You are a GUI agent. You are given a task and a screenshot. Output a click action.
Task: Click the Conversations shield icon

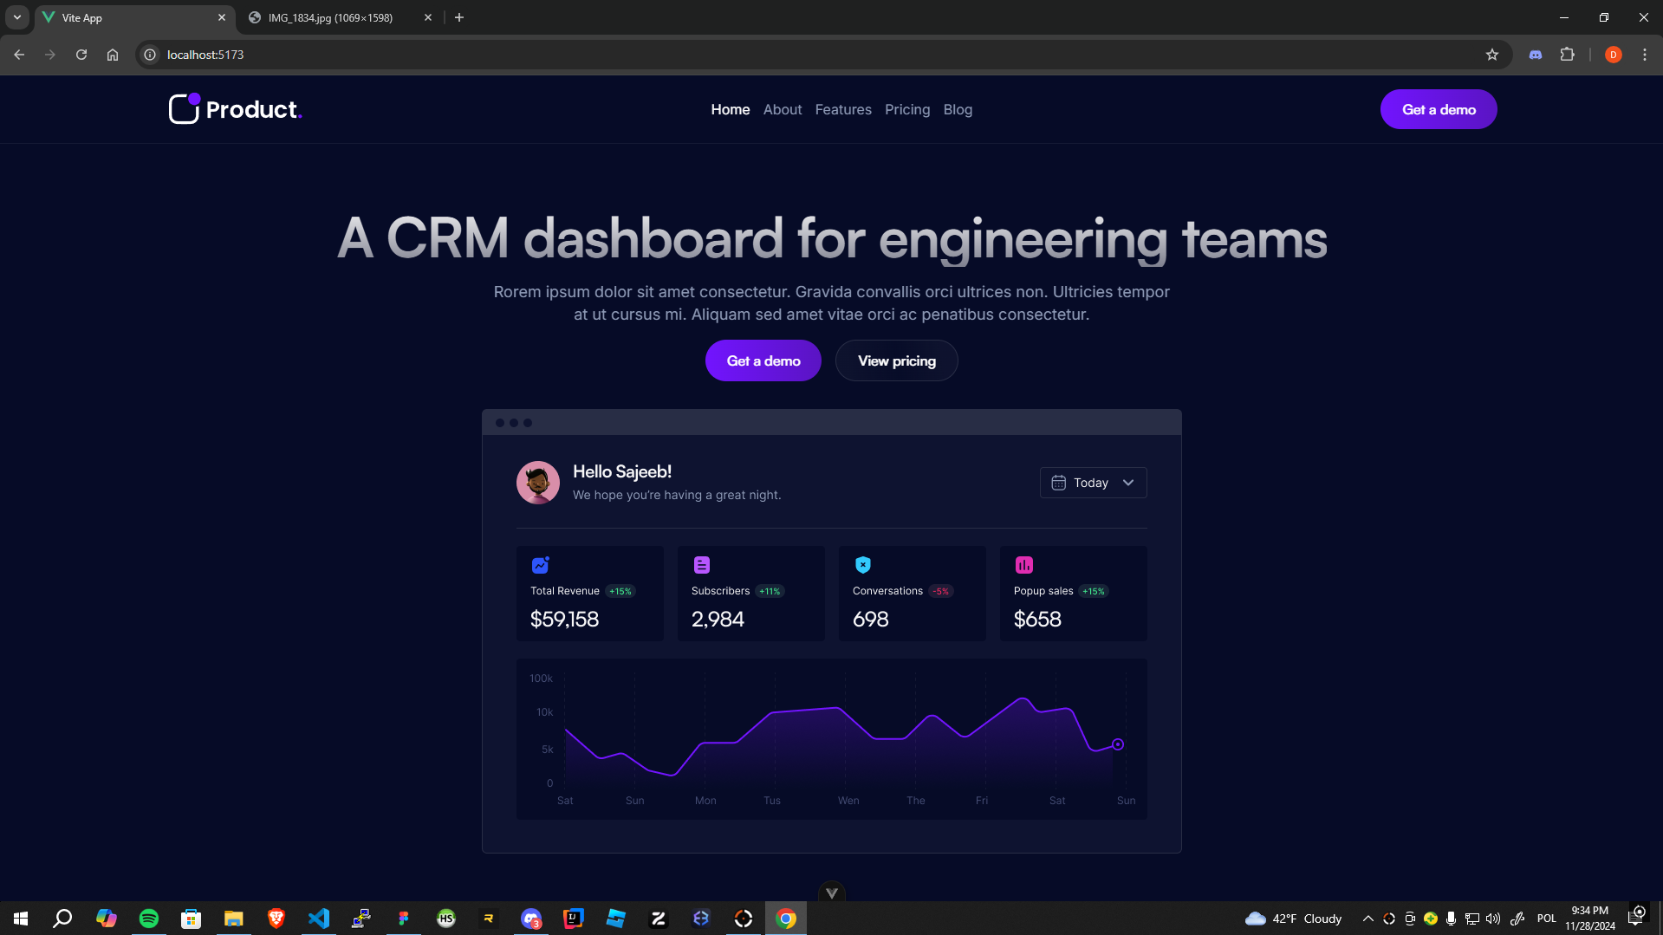(x=862, y=565)
